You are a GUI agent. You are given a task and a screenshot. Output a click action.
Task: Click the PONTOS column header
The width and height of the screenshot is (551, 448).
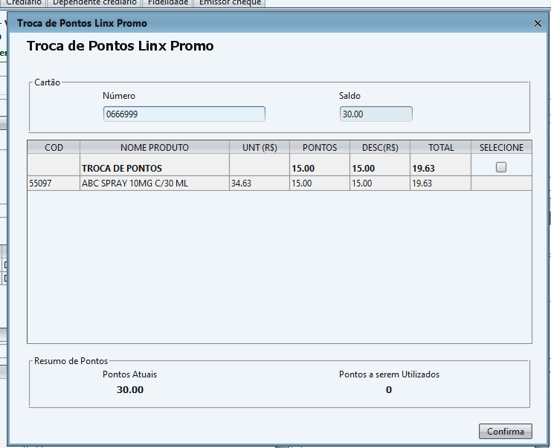[x=320, y=147]
